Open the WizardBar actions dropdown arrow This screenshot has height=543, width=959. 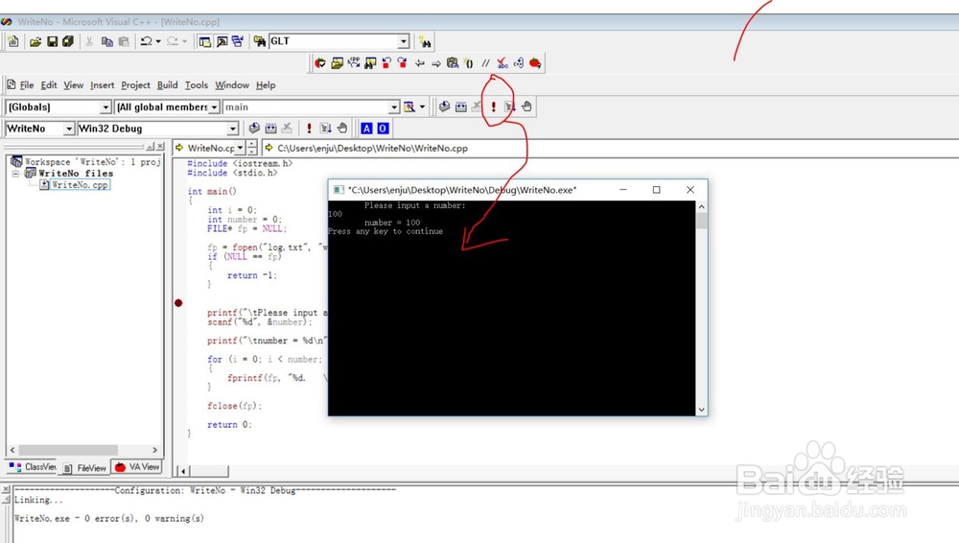click(422, 107)
